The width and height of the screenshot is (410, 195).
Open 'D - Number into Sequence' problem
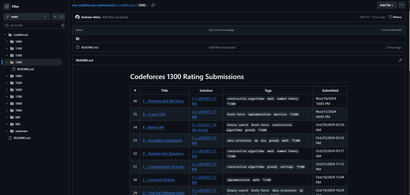[x=163, y=153]
